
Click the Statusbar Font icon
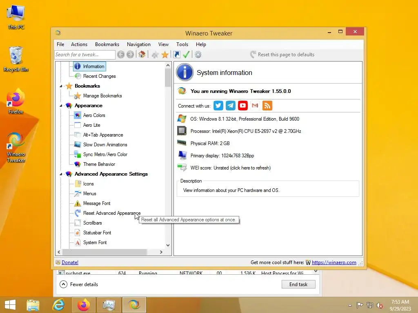tap(78, 233)
